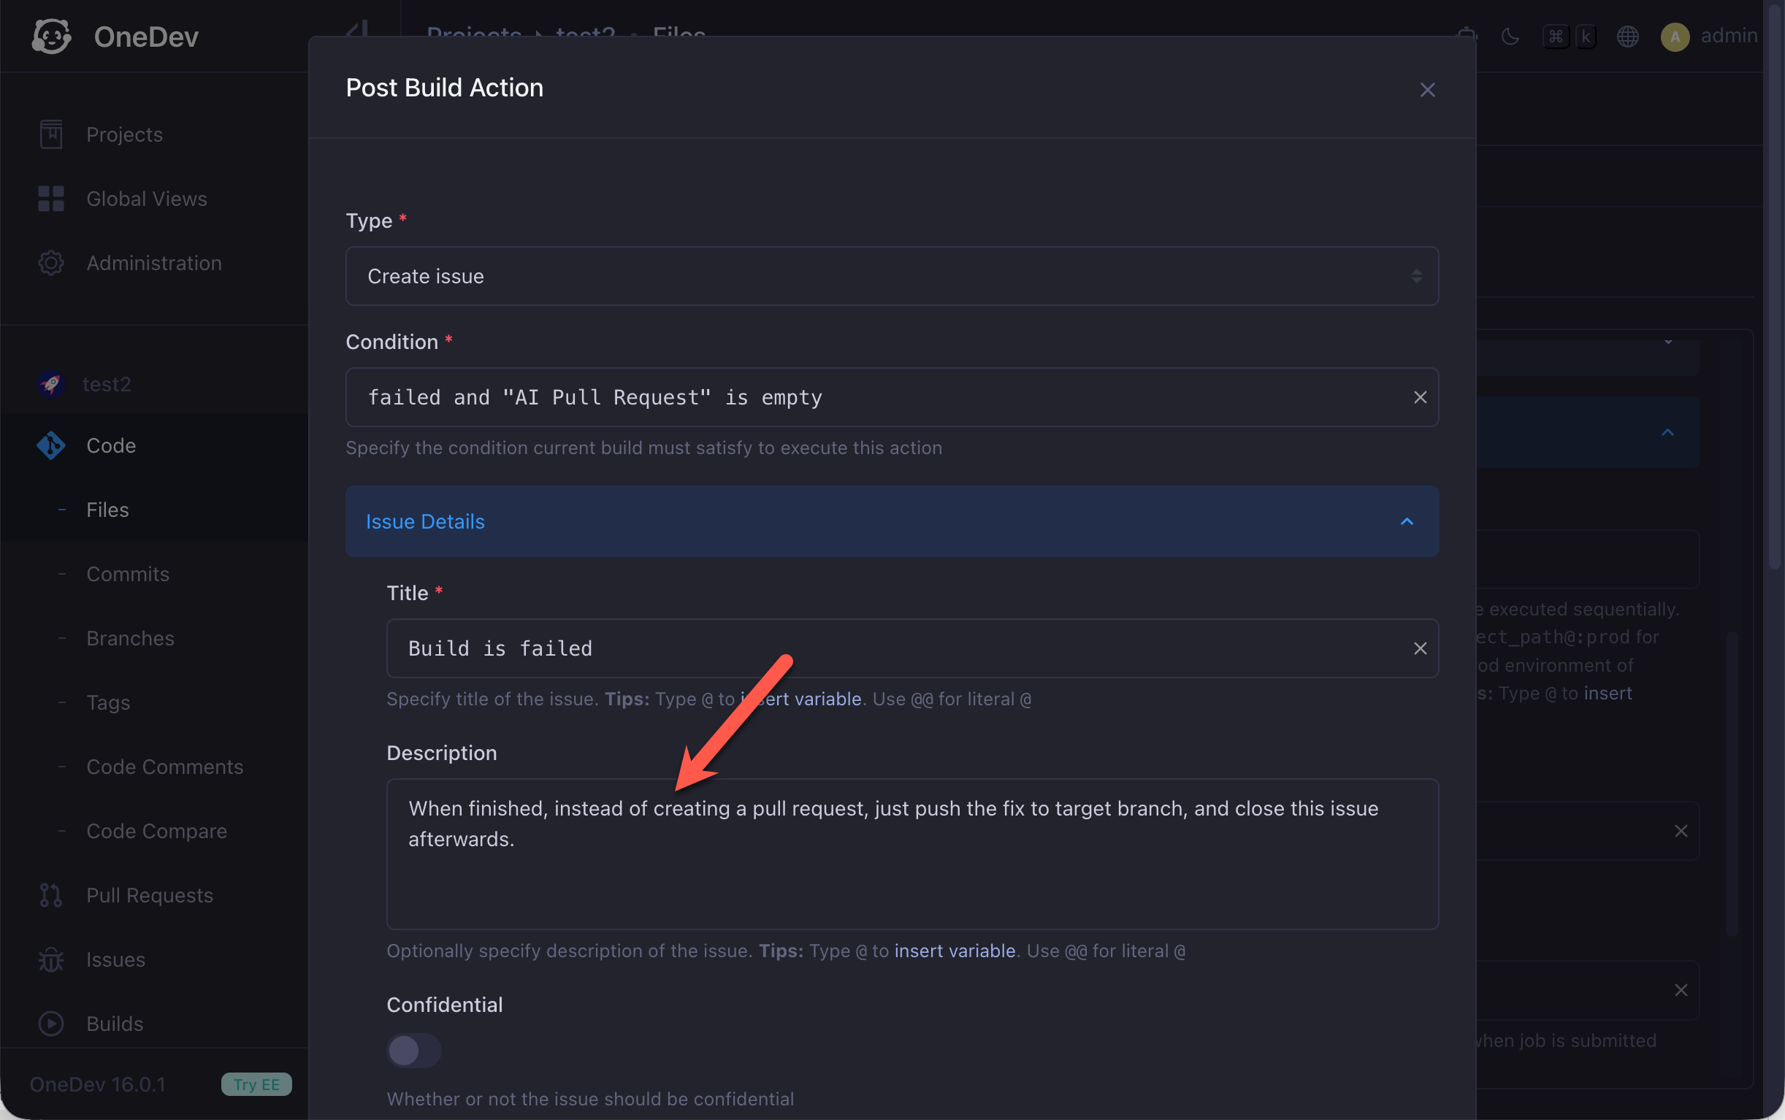Click the globe language icon

[x=1627, y=36]
